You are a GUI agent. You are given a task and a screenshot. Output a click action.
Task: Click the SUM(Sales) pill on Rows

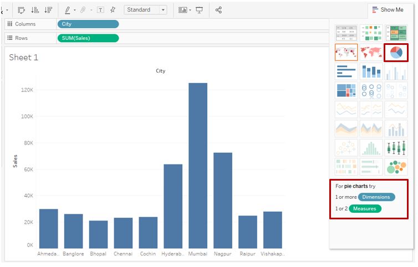[x=88, y=38]
